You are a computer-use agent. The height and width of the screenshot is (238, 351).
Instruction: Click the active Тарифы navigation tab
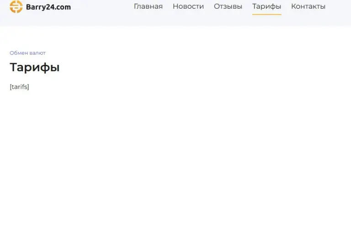266,6
